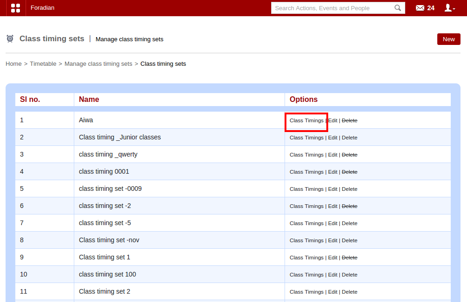Delete class timing set -0009
The height and width of the screenshot is (302, 467).
click(x=350, y=189)
